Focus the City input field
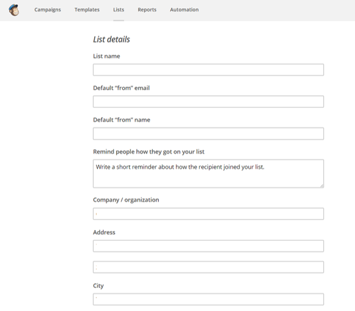This screenshot has width=355, height=311. [208, 299]
